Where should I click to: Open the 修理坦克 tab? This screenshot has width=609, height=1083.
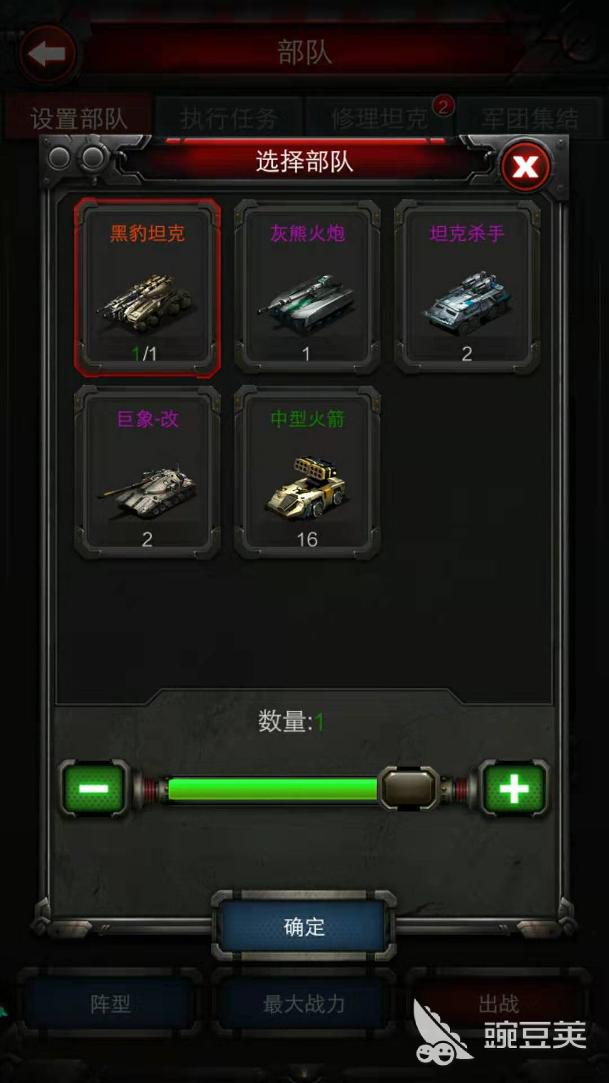(379, 119)
